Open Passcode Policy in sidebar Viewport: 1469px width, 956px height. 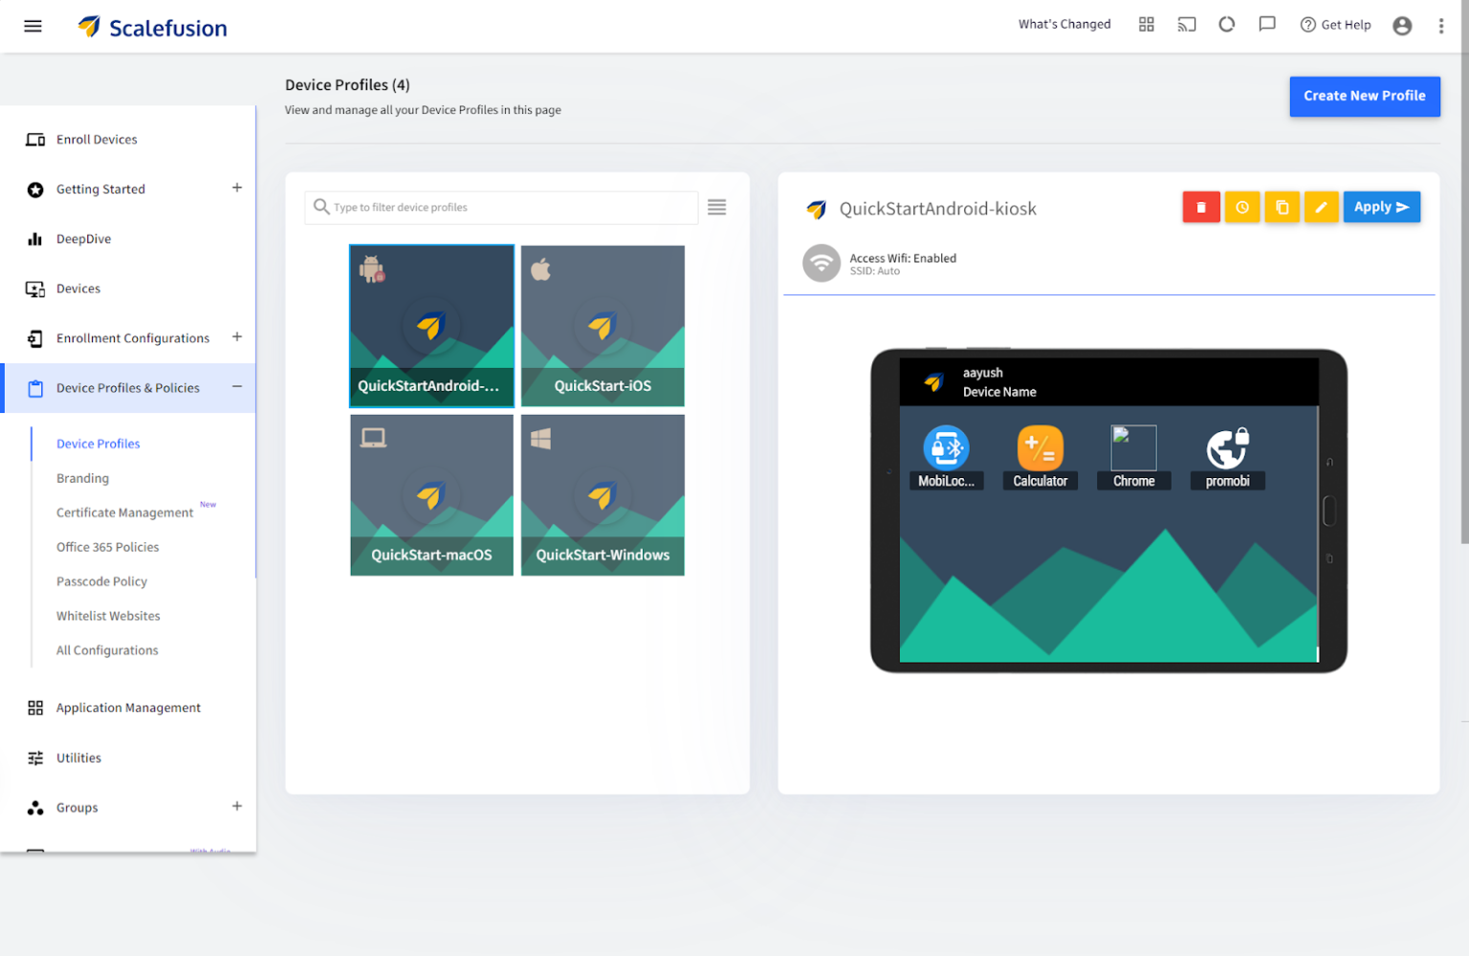pos(101,581)
